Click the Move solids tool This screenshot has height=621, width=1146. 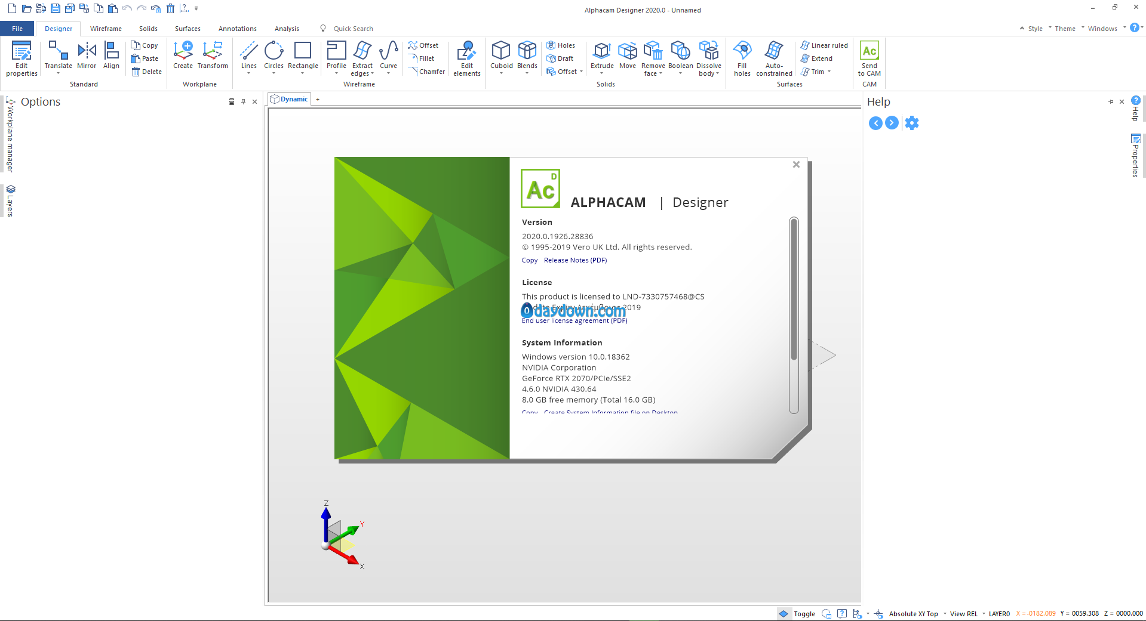coord(627,55)
